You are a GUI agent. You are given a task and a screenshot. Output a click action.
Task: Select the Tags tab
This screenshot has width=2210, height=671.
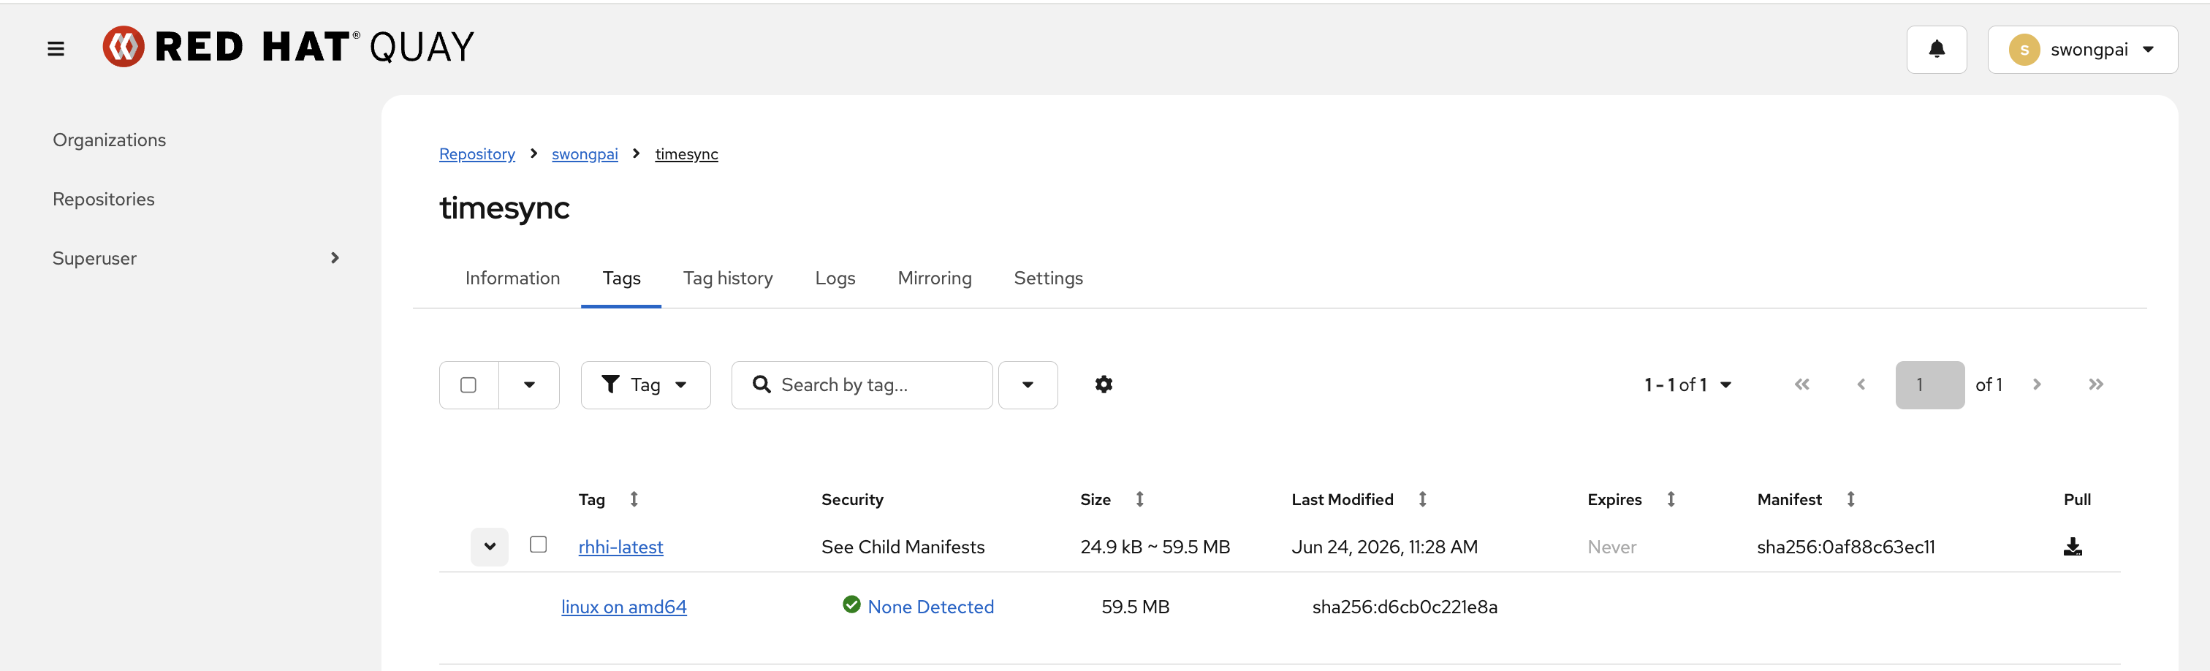click(621, 278)
